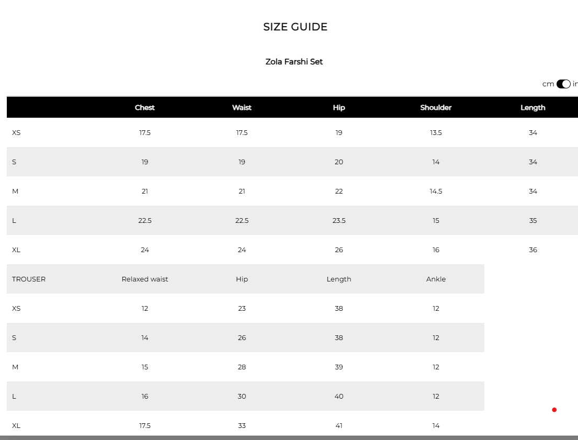Click the SIZE GUIDE title
578x440 pixels.
pos(295,27)
